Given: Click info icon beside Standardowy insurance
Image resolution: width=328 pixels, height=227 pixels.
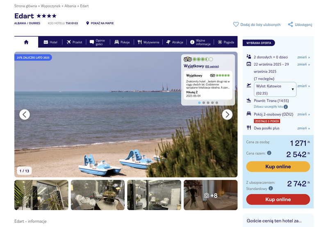Looking at the screenshot, I should [271, 188].
